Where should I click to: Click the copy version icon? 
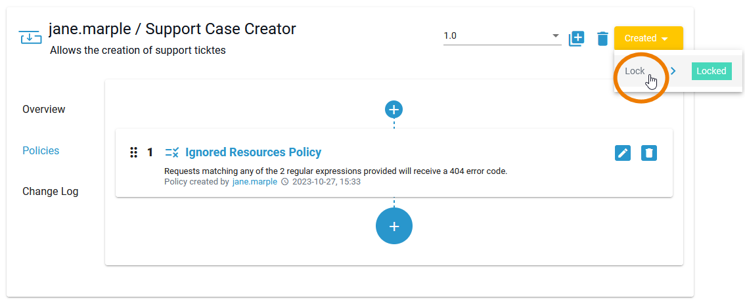(x=576, y=39)
